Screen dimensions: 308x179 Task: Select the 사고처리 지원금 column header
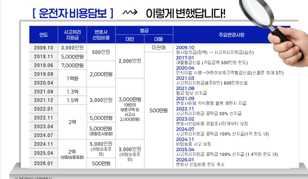(x=72, y=35)
